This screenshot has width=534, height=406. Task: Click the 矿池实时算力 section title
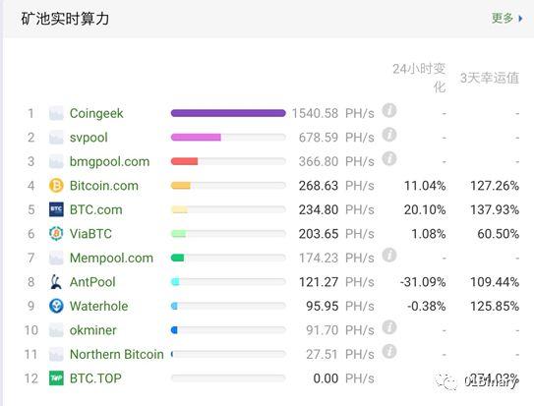coord(65,19)
